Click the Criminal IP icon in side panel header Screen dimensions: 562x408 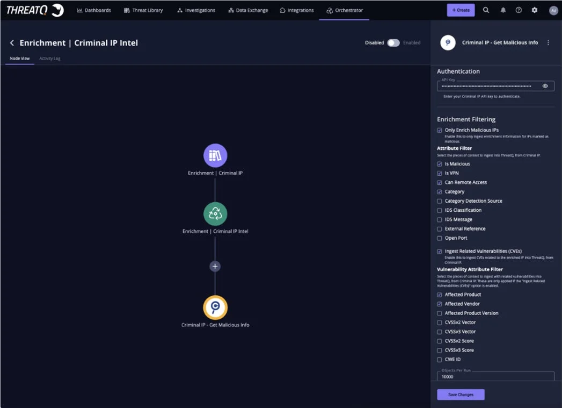pyautogui.click(x=448, y=42)
